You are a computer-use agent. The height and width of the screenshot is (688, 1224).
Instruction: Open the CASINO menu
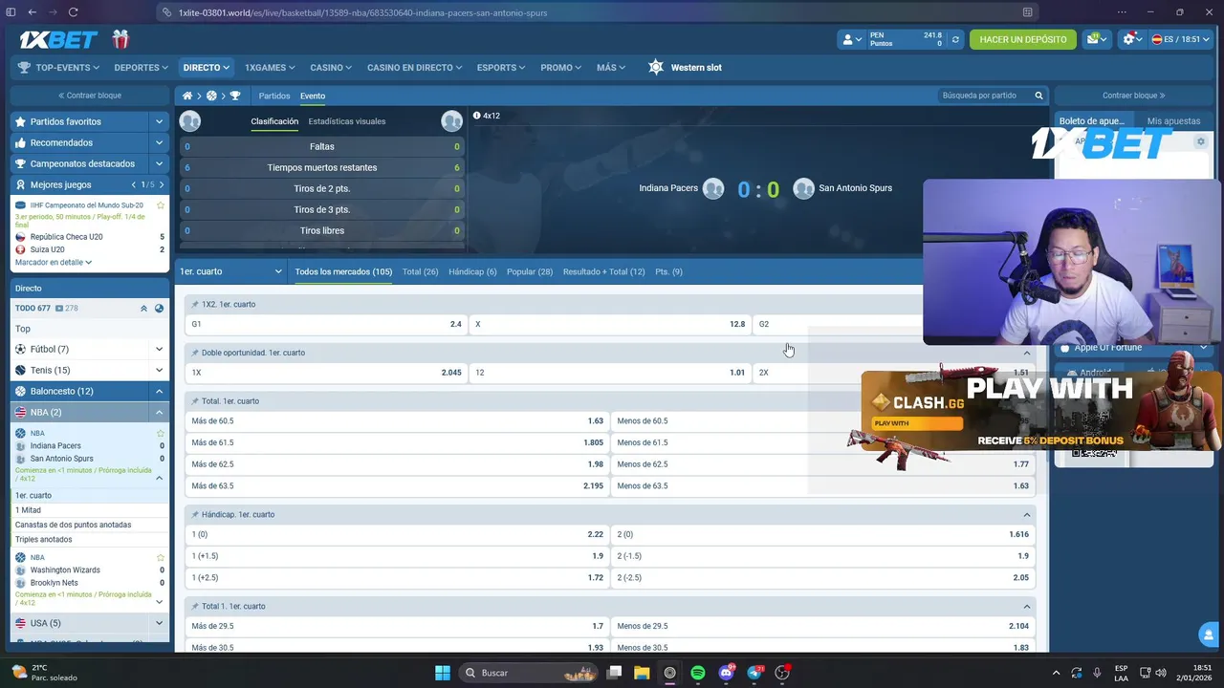tap(331, 68)
